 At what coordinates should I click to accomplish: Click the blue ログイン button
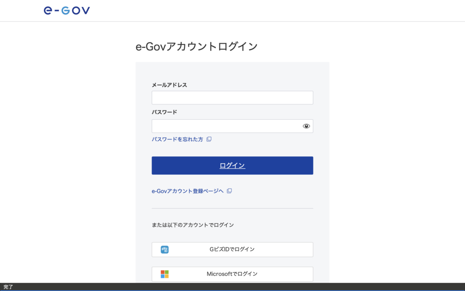pyautogui.click(x=232, y=166)
